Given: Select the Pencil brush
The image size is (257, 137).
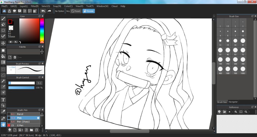Looking at the screenshot, I should [x=24, y=114].
